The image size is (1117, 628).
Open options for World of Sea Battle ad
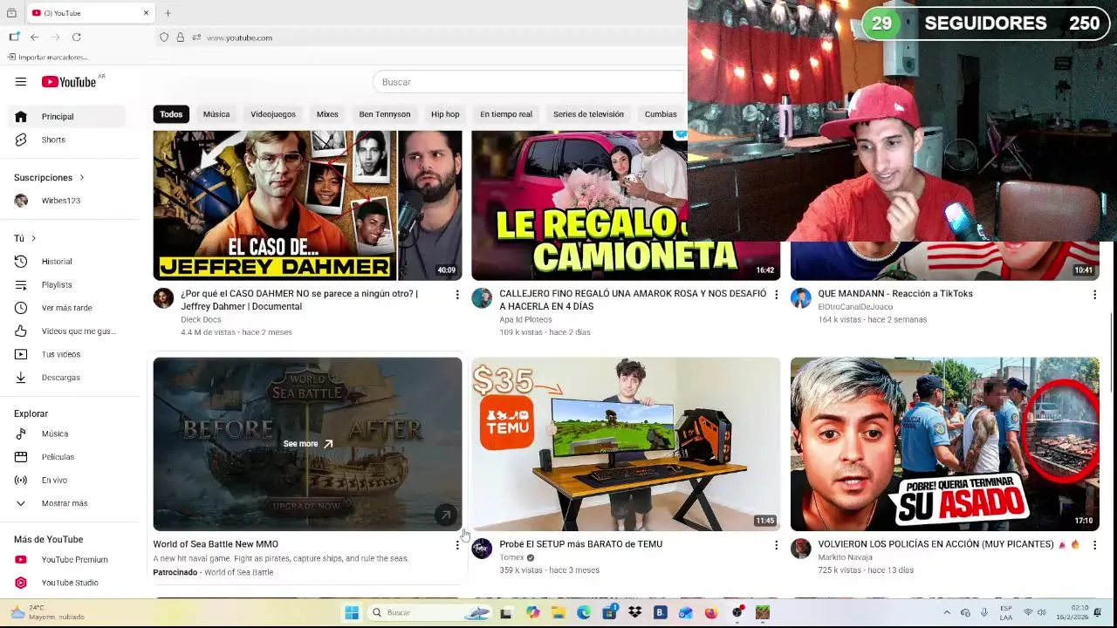coord(457,545)
